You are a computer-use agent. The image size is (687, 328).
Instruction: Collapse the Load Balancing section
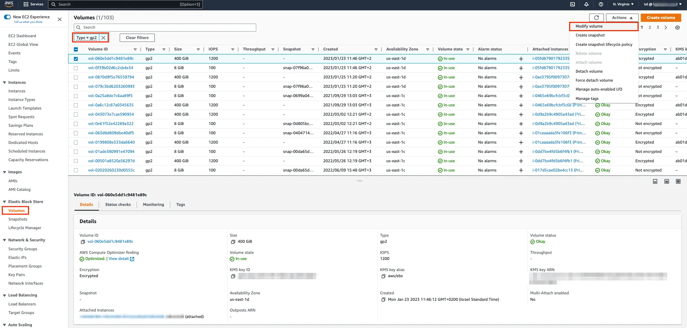coord(4,295)
